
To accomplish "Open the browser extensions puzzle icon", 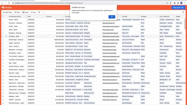I will click(175, 3).
